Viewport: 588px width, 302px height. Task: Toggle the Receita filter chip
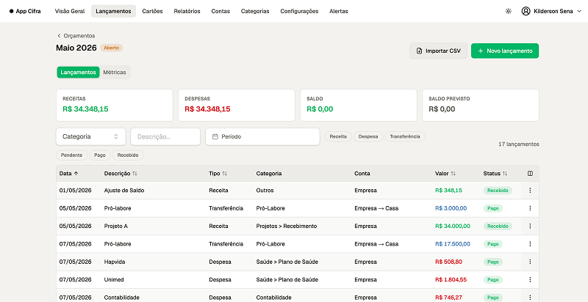(x=338, y=136)
